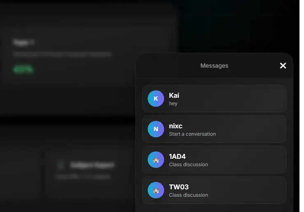Click 'Class discussion' under 1AD4
This screenshot has height=212, width=304.
pos(188,165)
